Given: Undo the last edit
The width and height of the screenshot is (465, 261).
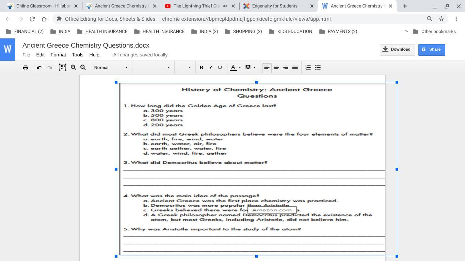Looking at the screenshot, I should tap(39, 68).
